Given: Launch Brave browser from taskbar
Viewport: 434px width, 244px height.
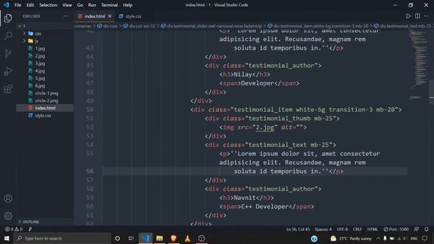Looking at the screenshot, I should (x=174, y=238).
